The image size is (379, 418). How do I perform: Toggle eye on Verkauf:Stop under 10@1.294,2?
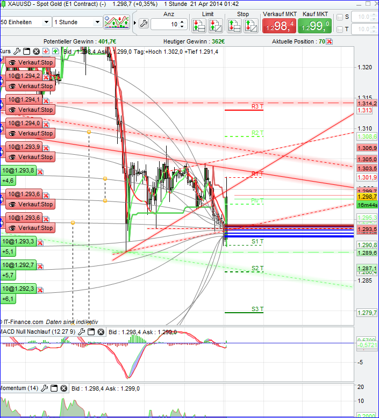[12, 87]
